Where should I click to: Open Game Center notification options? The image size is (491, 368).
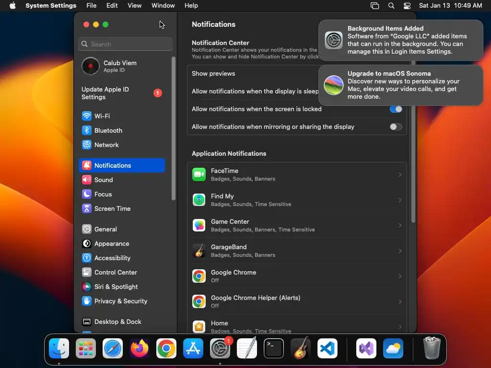click(297, 226)
